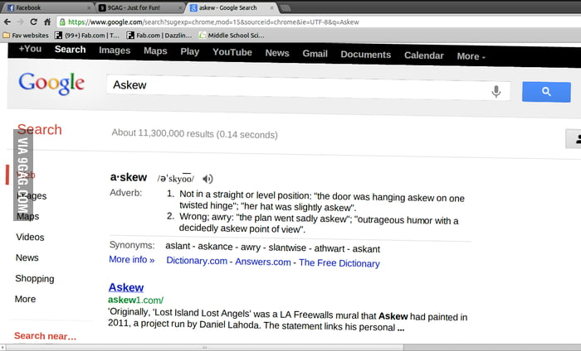Select Shopping in the left sidebar
The image size is (581, 351).
coord(35,279)
